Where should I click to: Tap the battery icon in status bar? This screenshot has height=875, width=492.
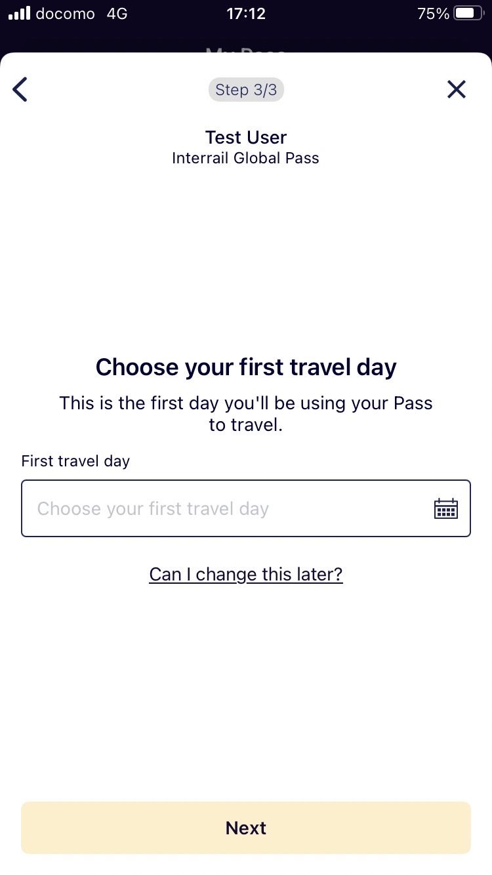click(x=468, y=13)
